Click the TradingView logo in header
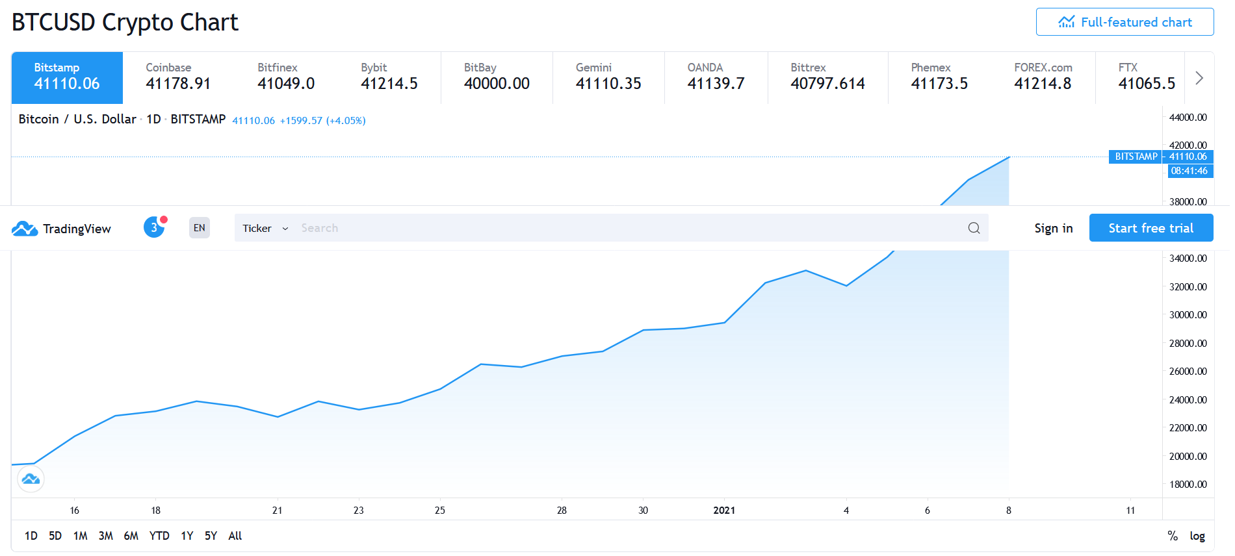1235x556 pixels. pyautogui.click(x=62, y=229)
